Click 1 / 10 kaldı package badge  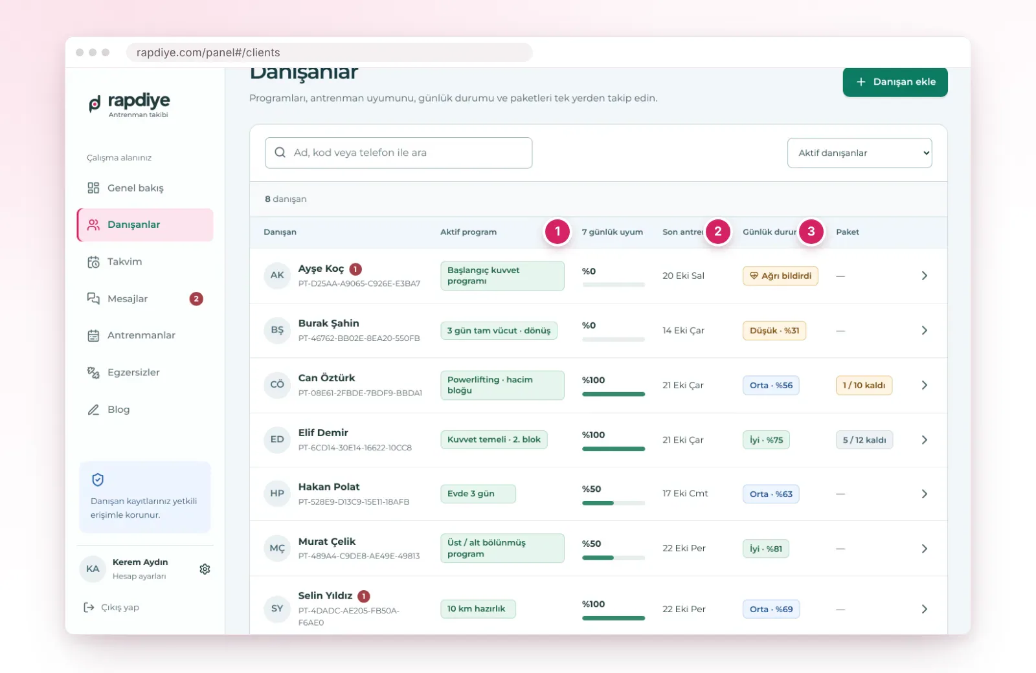864,385
